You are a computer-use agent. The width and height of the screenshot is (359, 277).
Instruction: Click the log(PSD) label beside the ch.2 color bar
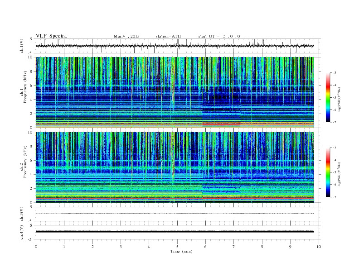coord(340,174)
